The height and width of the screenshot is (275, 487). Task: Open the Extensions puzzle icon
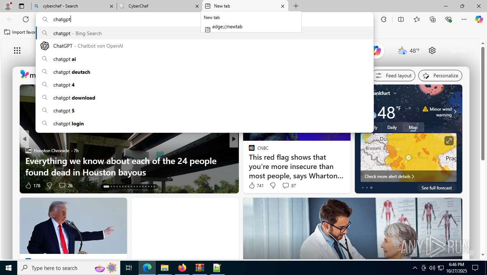click(384, 19)
